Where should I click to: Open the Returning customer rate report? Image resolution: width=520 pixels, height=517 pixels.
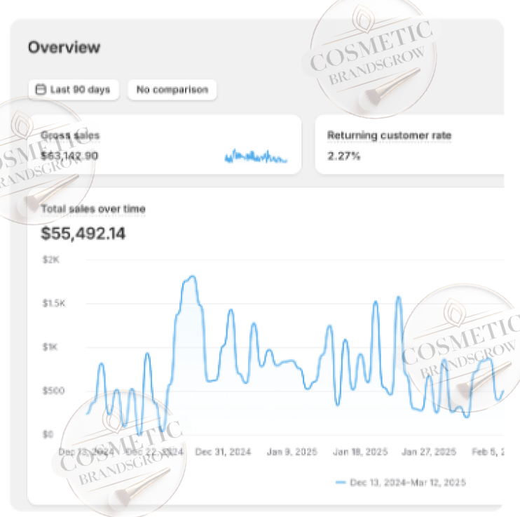(389, 135)
